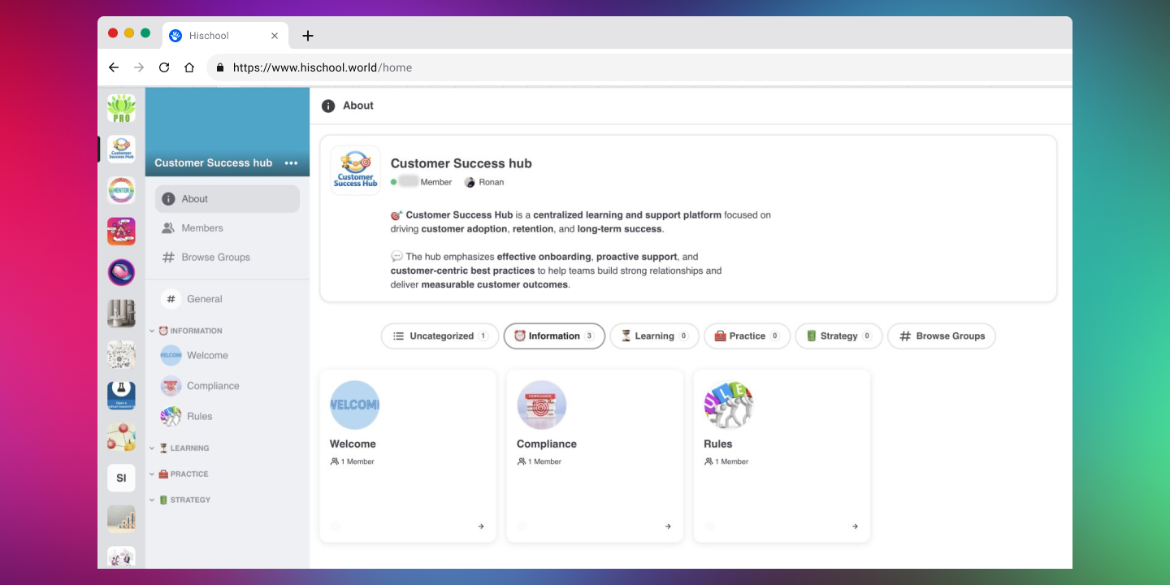Select the Information filter tab
This screenshot has width=1170, height=585.
coord(554,336)
